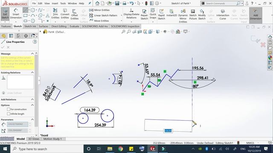The image size is (273, 153).
Task: Open Smart Dimension dropdown arrow
Action: (x=16, y=22)
